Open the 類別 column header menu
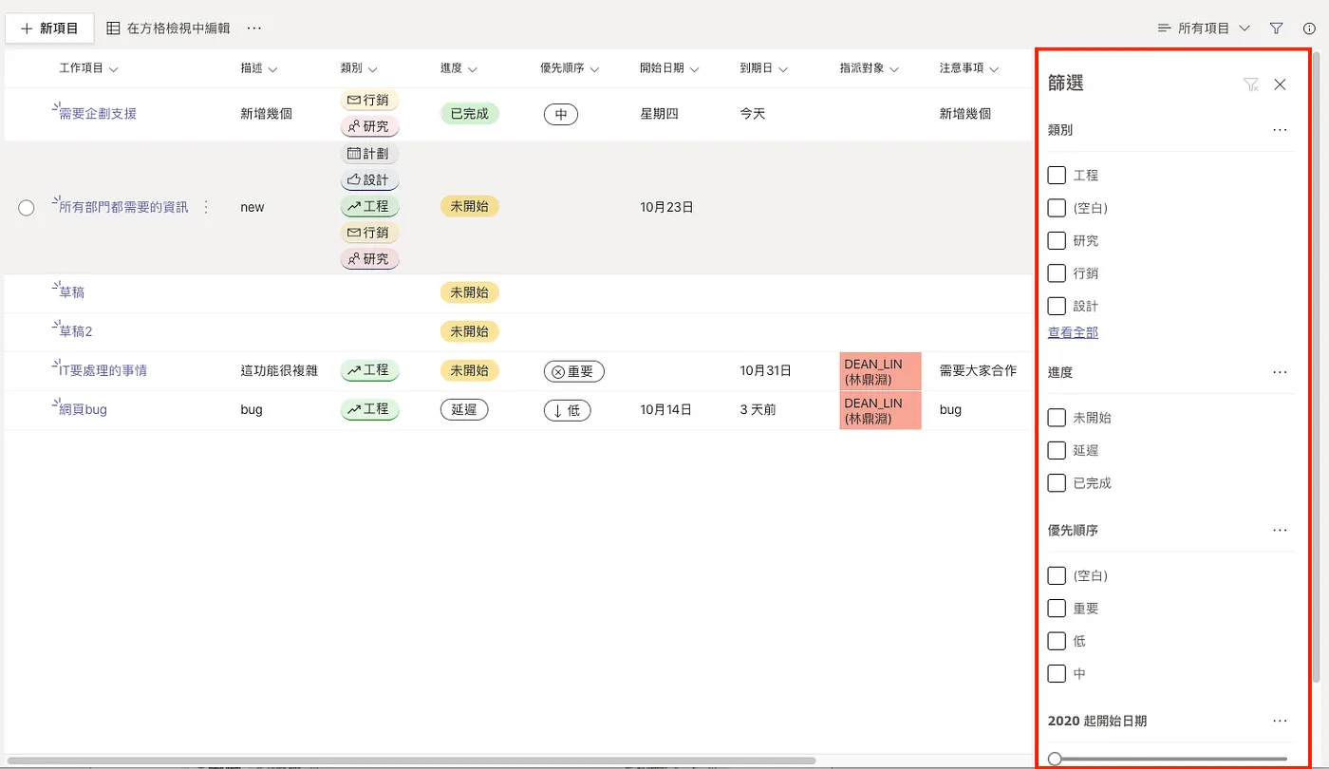Image resolution: width=1329 pixels, height=769 pixels. [x=359, y=69]
